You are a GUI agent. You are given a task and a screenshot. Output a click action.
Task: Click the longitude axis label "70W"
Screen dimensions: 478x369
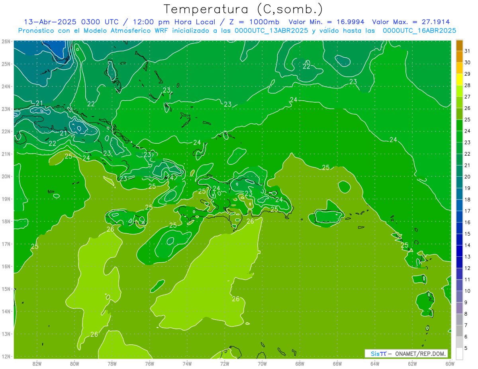[x=262, y=363]
